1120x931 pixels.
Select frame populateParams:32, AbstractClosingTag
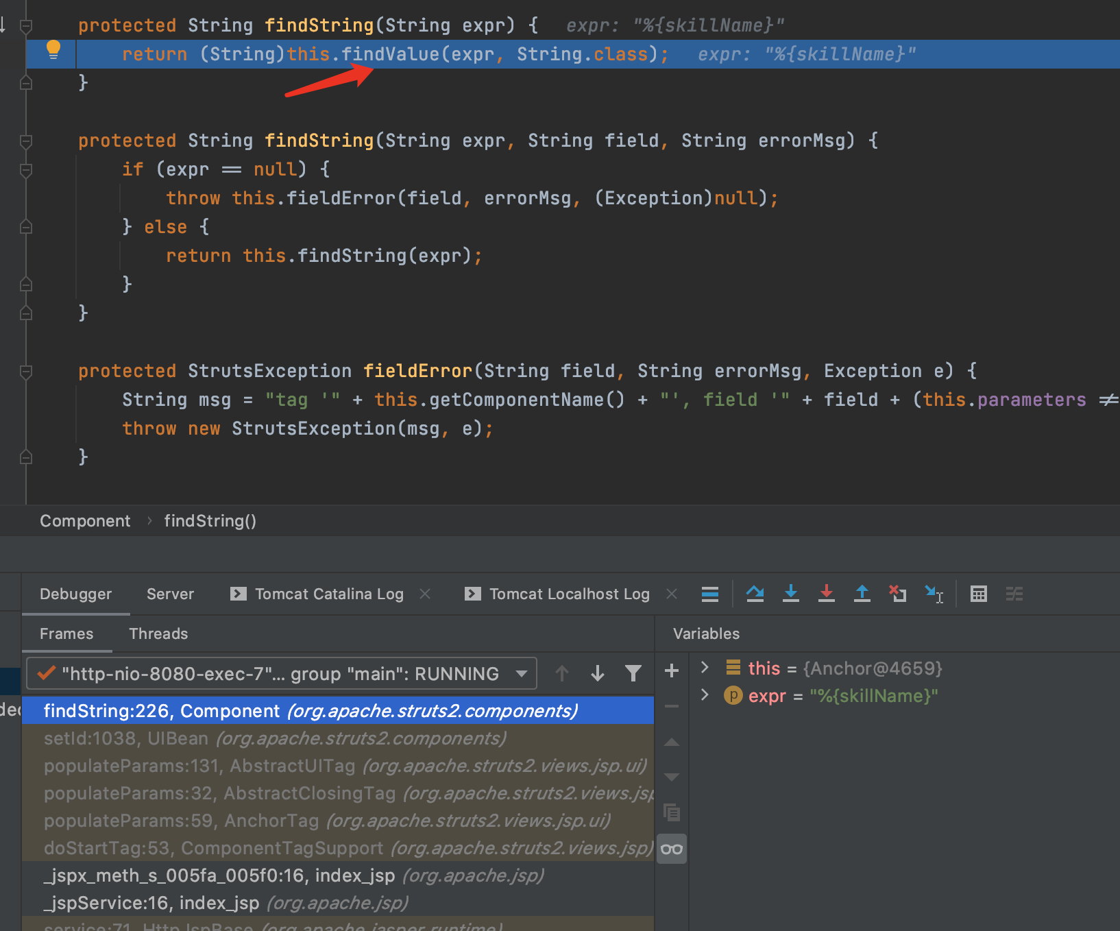point(338,793)
